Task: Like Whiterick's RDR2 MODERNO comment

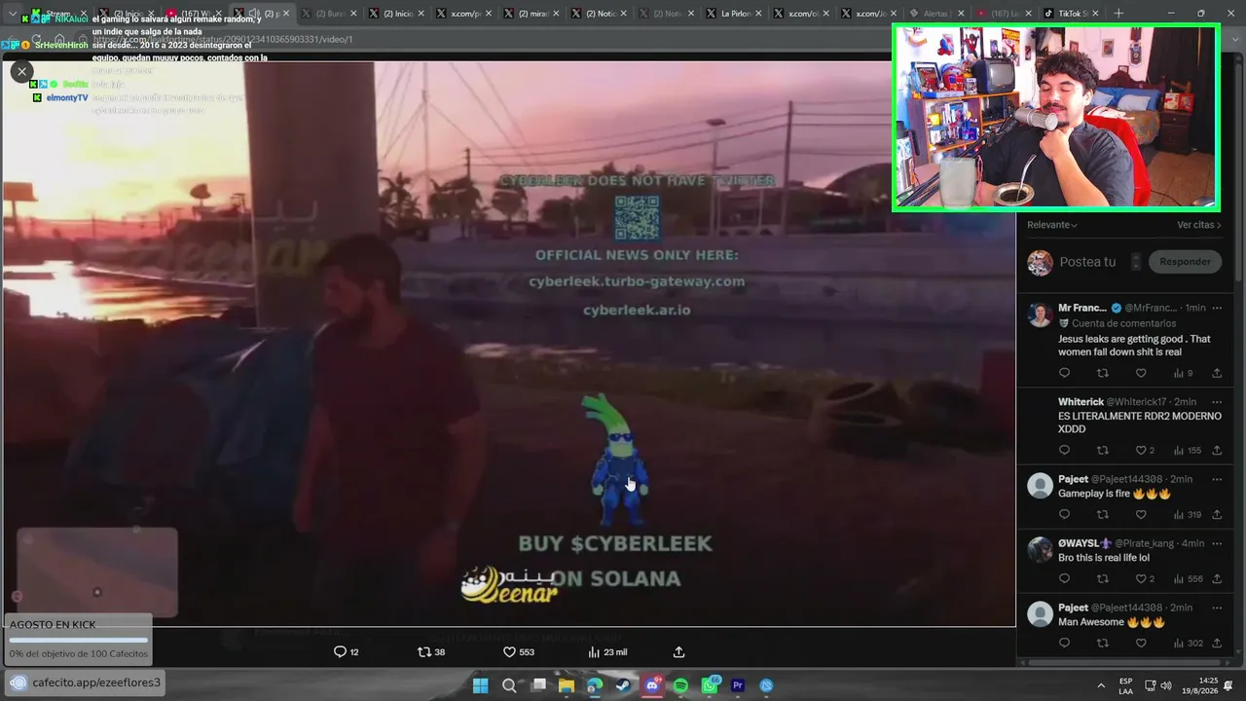Action: point(1145,450)
